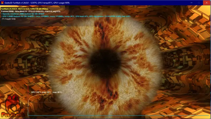
Task: Click the FurMark icon in title bar
Action: point(3,3)
